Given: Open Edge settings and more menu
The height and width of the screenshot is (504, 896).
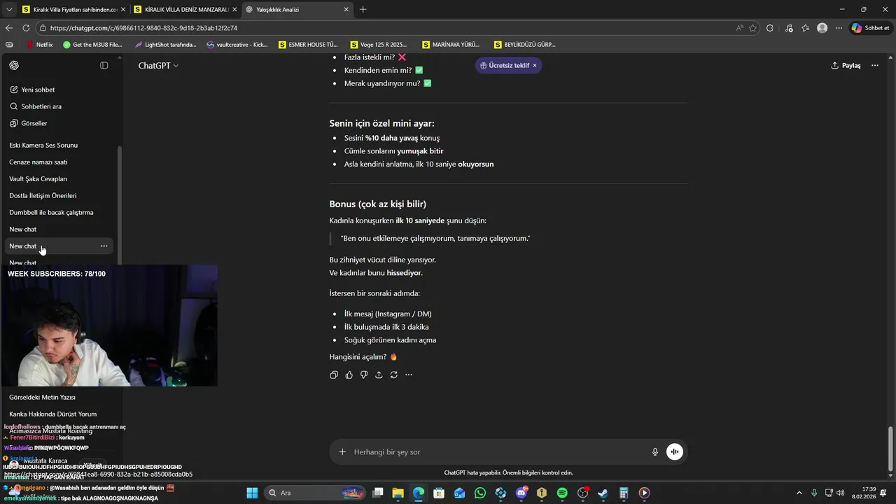Looking at the screenshot, I should click(x=838, y=28).
